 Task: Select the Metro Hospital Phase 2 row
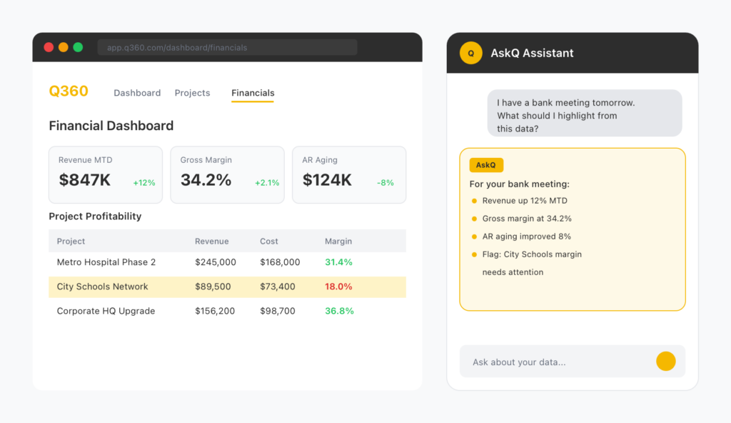click(x=227, y=262)
